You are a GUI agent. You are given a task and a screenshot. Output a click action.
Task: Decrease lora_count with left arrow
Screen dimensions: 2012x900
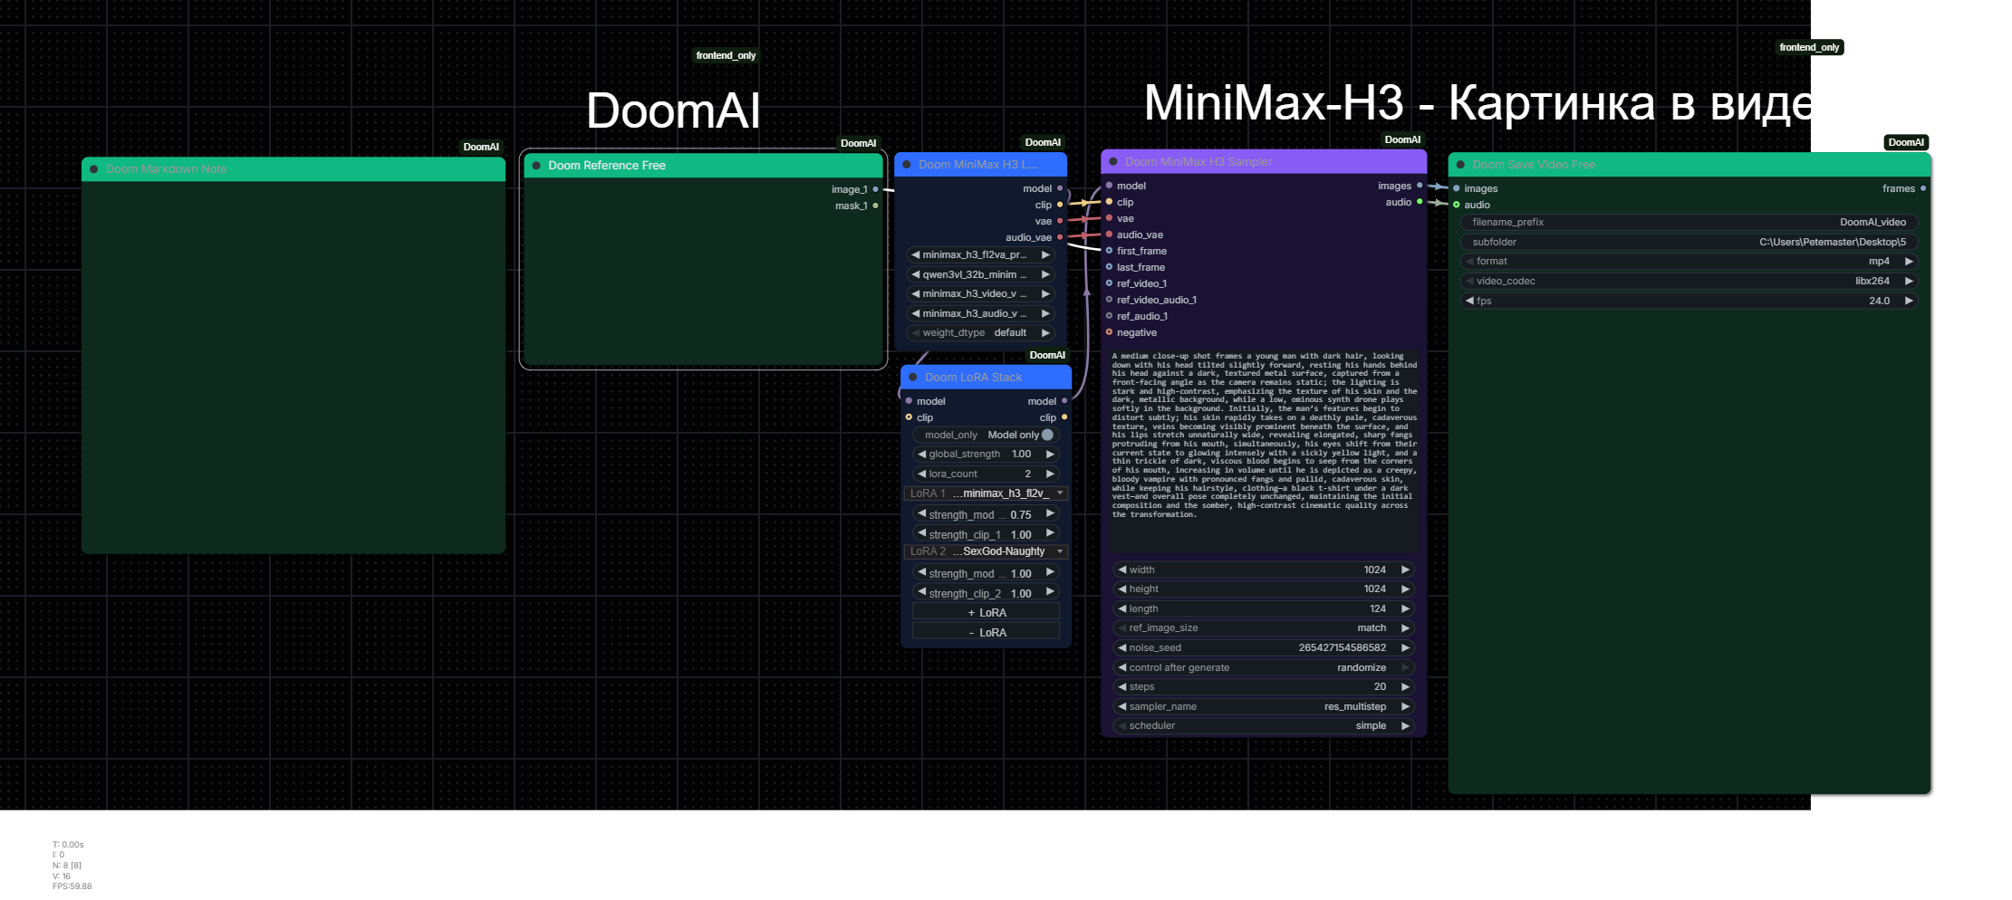922,474
